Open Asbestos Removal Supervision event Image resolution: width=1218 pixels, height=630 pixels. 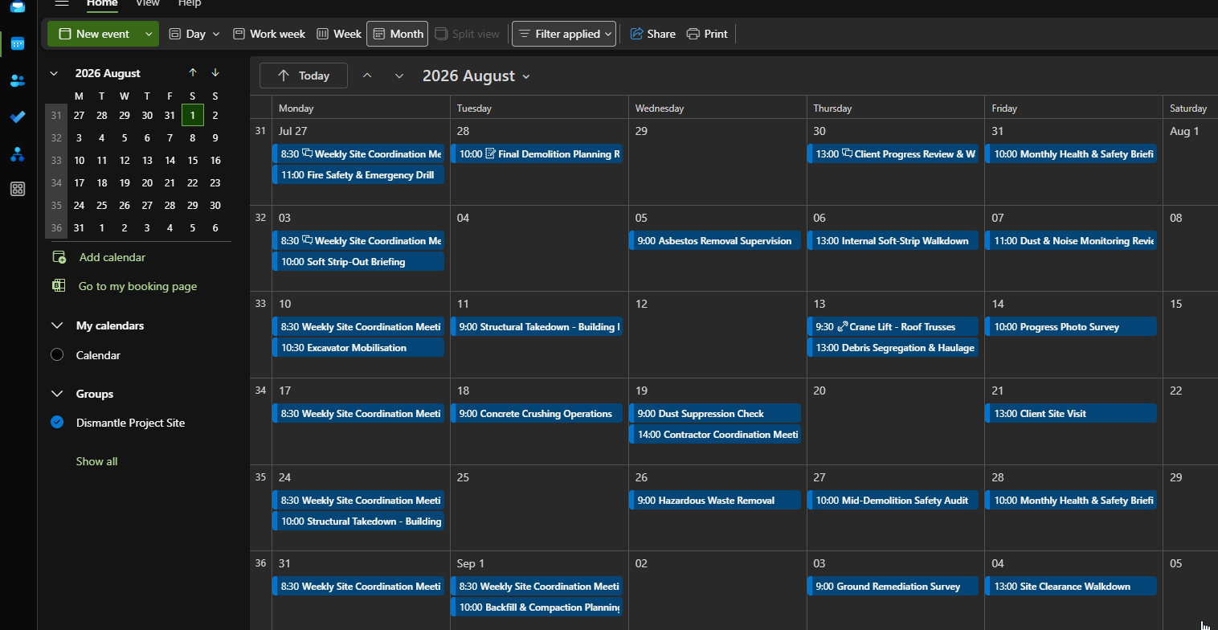[715, 240]
